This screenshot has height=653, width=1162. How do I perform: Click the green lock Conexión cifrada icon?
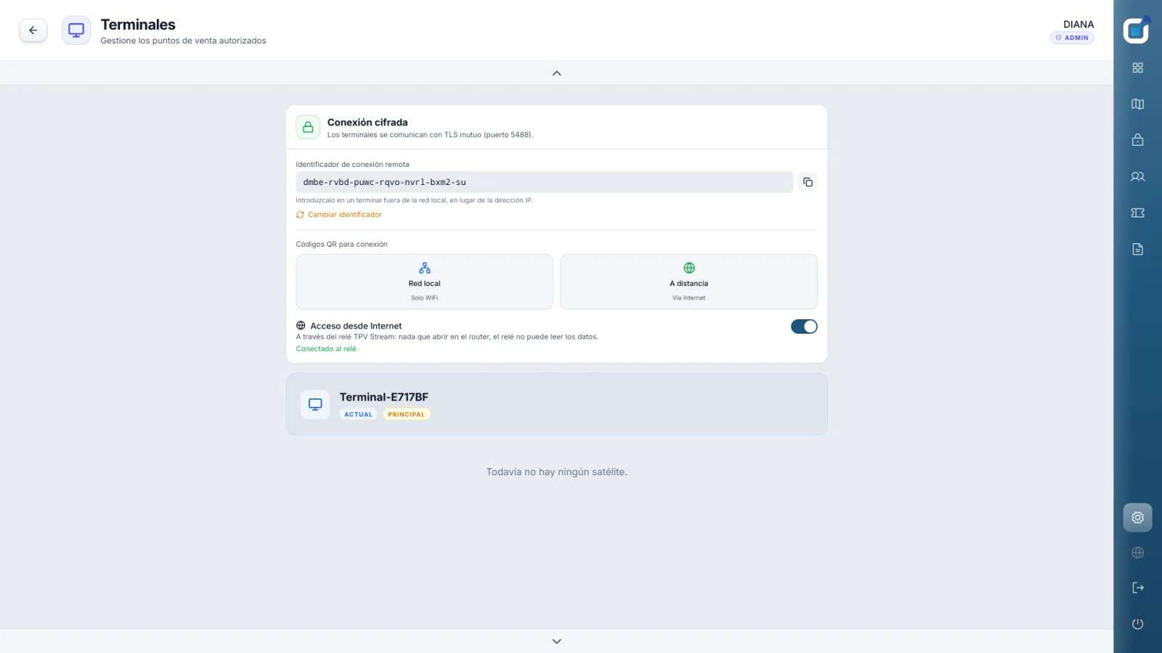click(308, 127)
